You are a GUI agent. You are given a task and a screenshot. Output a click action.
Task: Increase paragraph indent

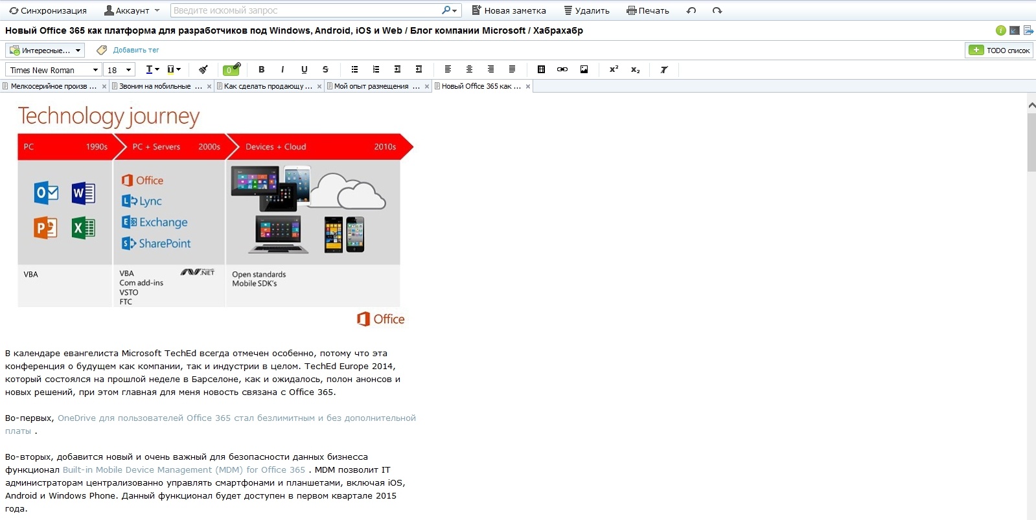397,69
